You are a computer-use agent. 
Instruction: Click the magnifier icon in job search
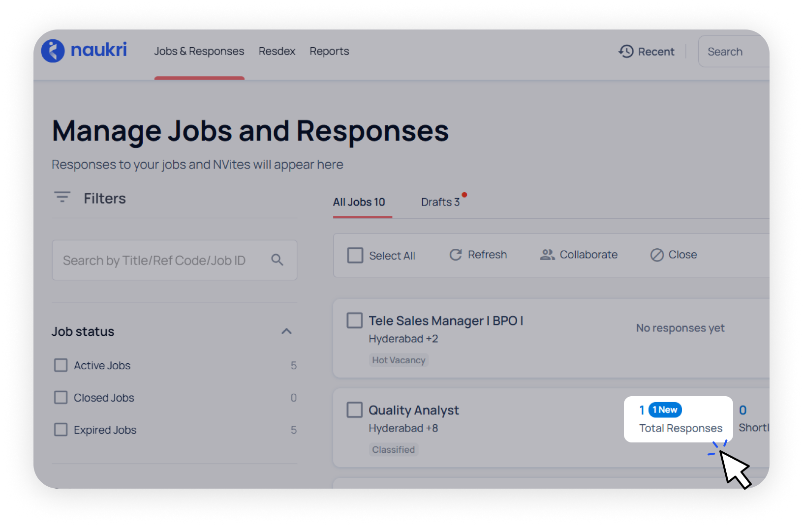pyautogui.click(x=278, y=260)
